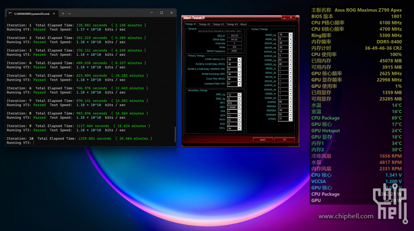
Task: Click the 'Asus ROG Maximus Z790 Apex' text
Action: [368, 10]
